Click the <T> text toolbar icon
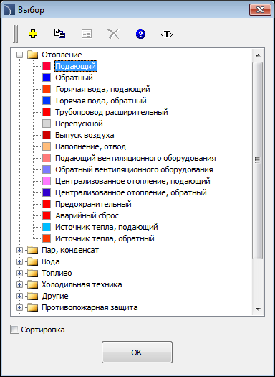Screen dimensions: 275x377 pyautogui.click(x=167, y=34)
